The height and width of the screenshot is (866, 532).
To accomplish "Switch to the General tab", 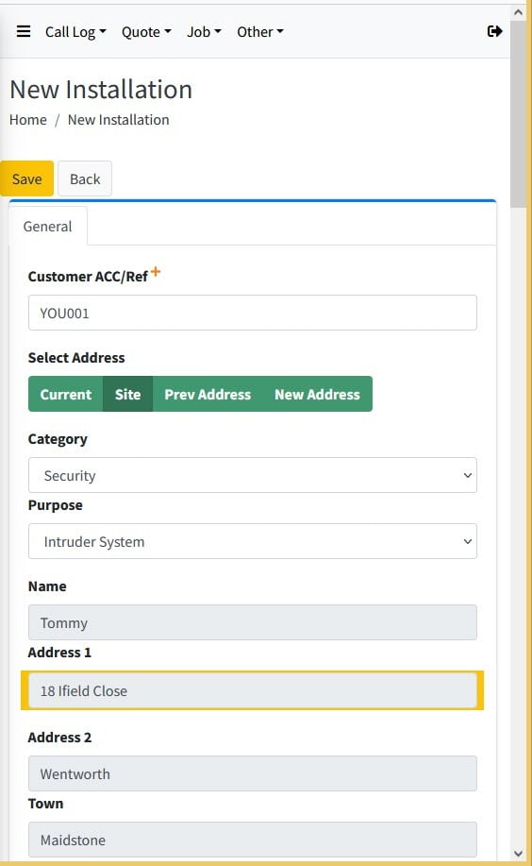I will coord(47,227).
